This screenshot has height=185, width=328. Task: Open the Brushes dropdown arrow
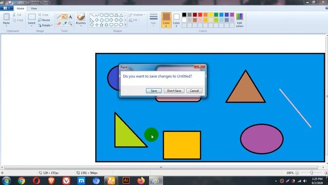tap(81, 26)
